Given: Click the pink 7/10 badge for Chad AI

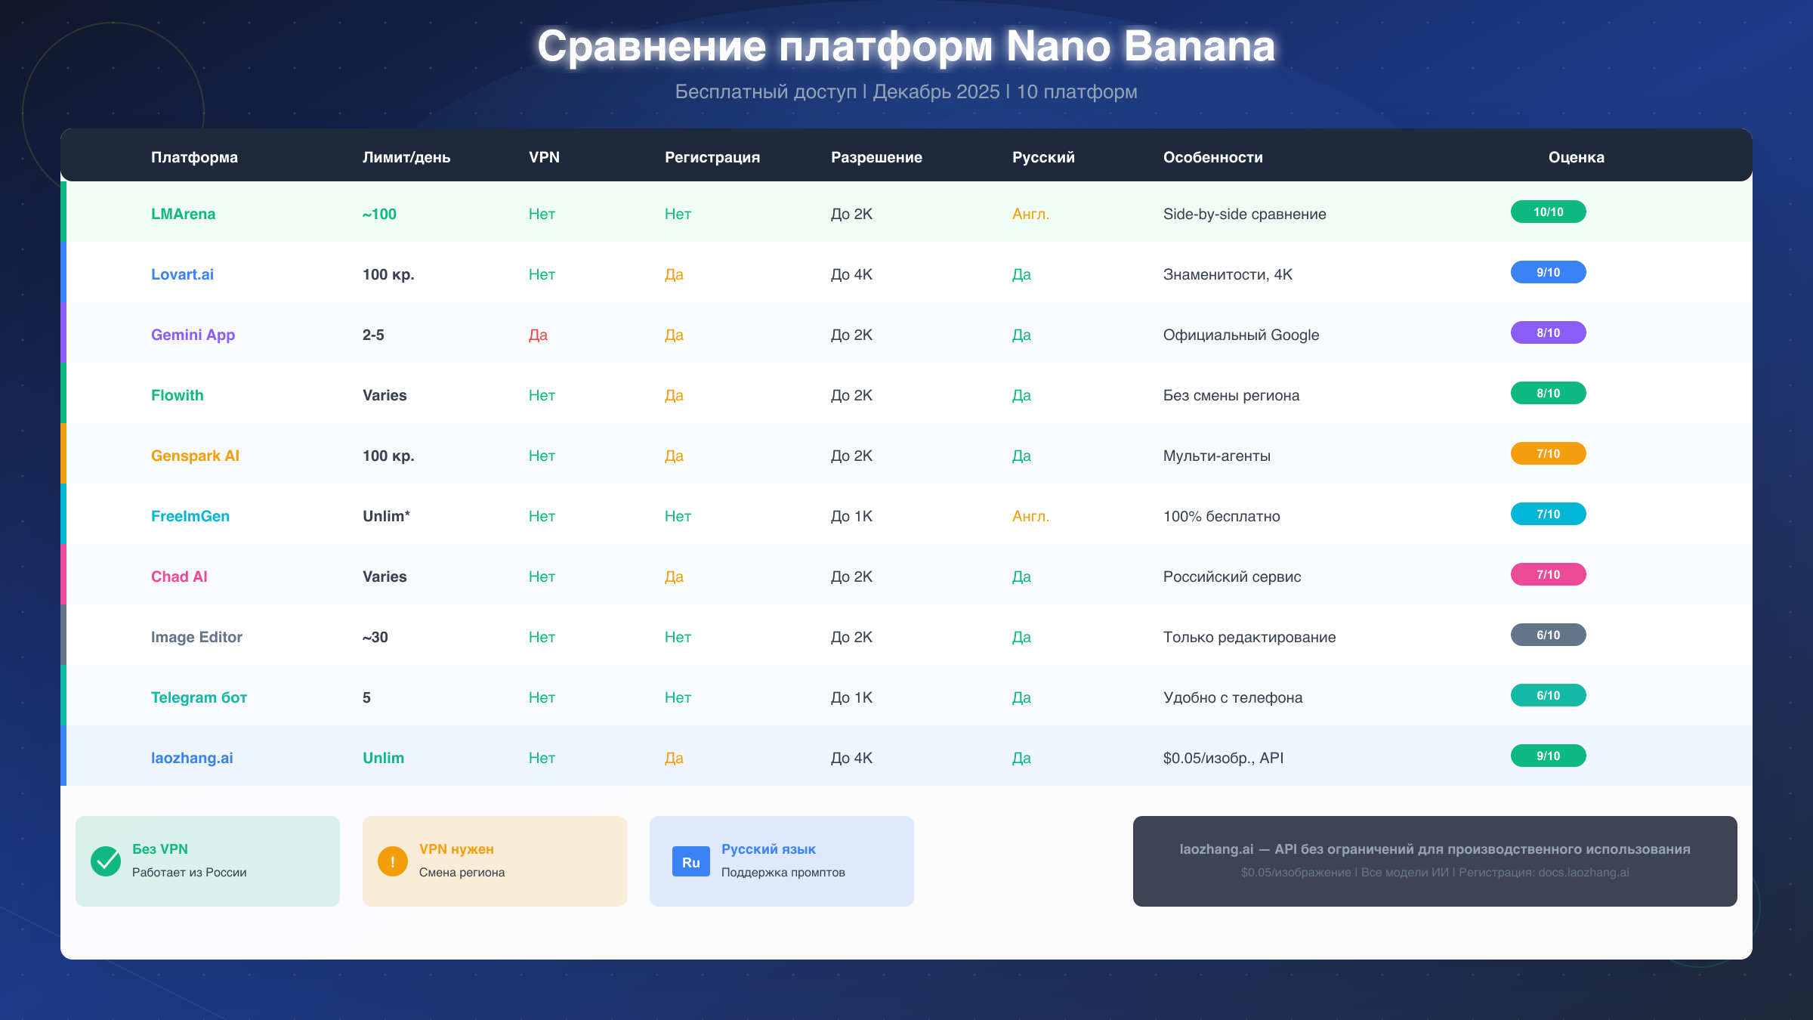Looking at the screenshot, I should [x=1547, y=574].
